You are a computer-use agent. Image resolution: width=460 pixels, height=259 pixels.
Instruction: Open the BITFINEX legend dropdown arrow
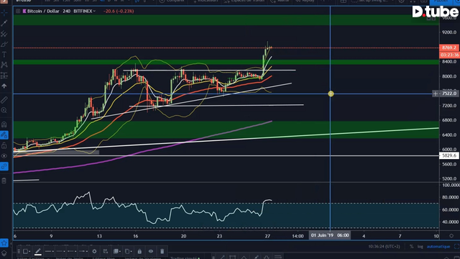[94, 12]
